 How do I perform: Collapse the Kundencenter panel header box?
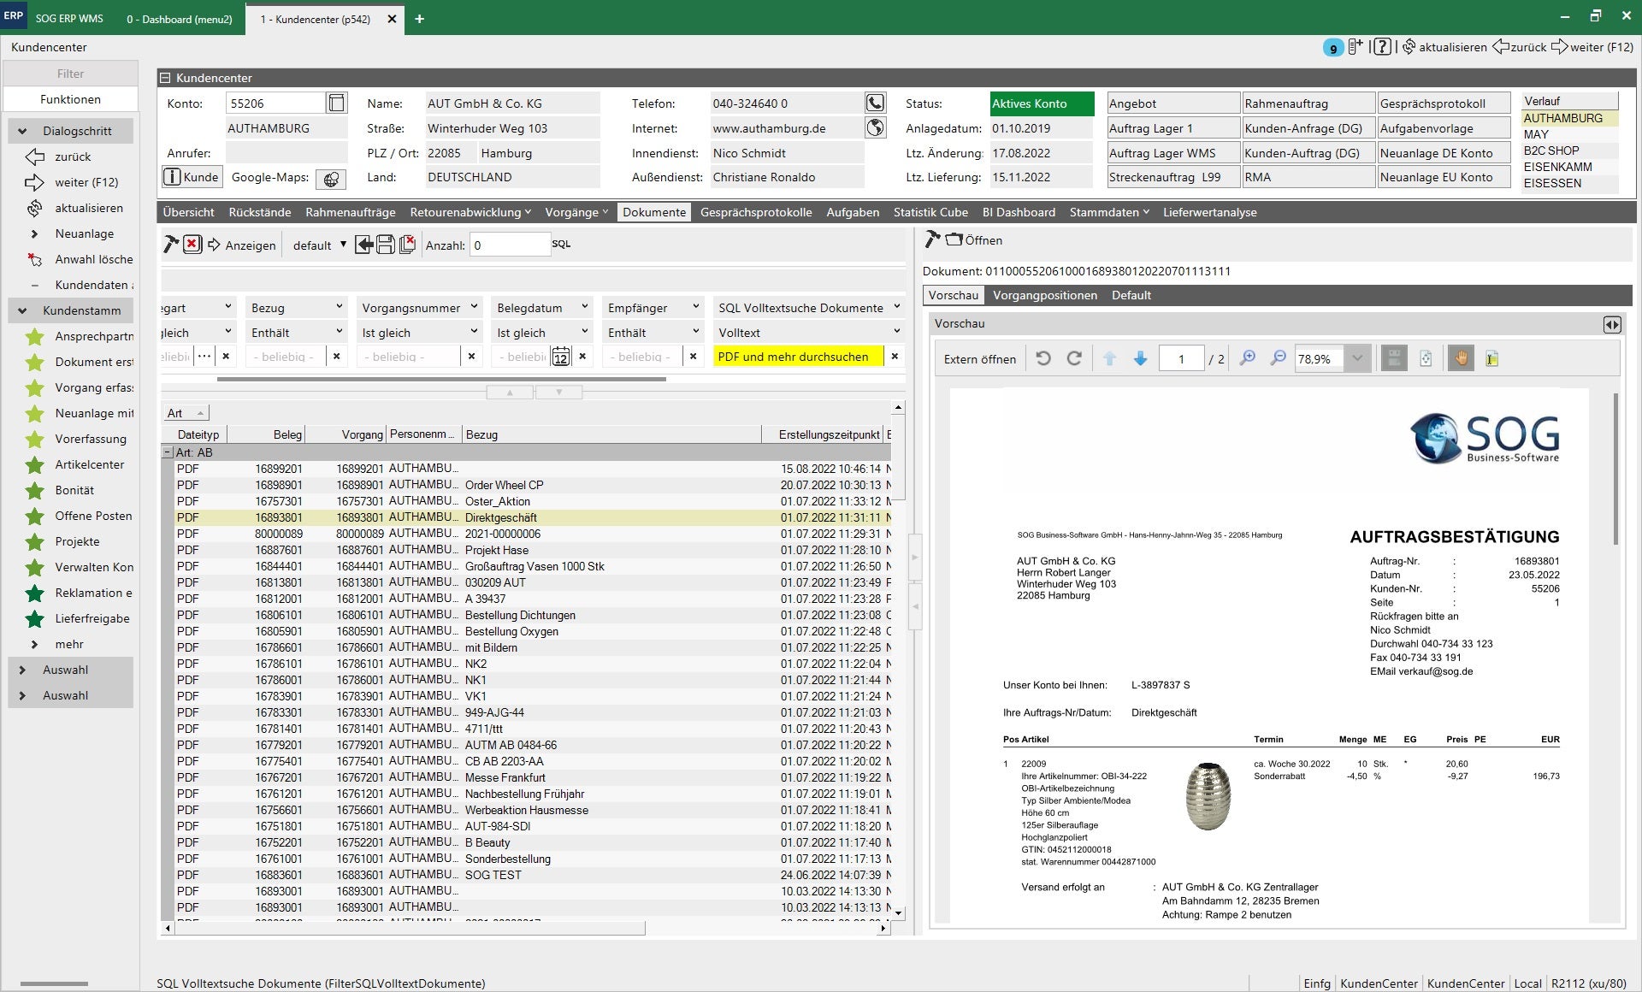pyautogui.click(x=166, y=78)
